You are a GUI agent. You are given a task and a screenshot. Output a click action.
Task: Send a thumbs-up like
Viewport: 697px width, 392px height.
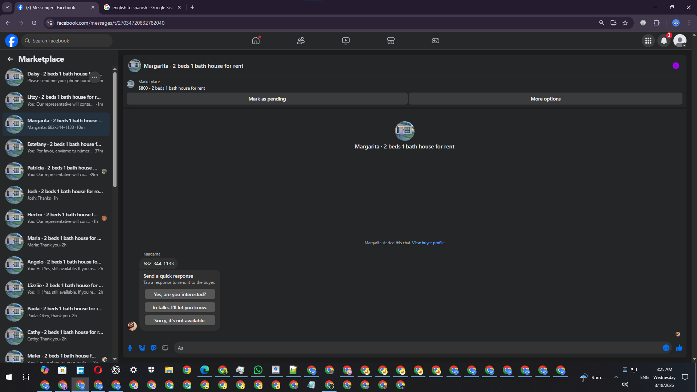(679, 348)
